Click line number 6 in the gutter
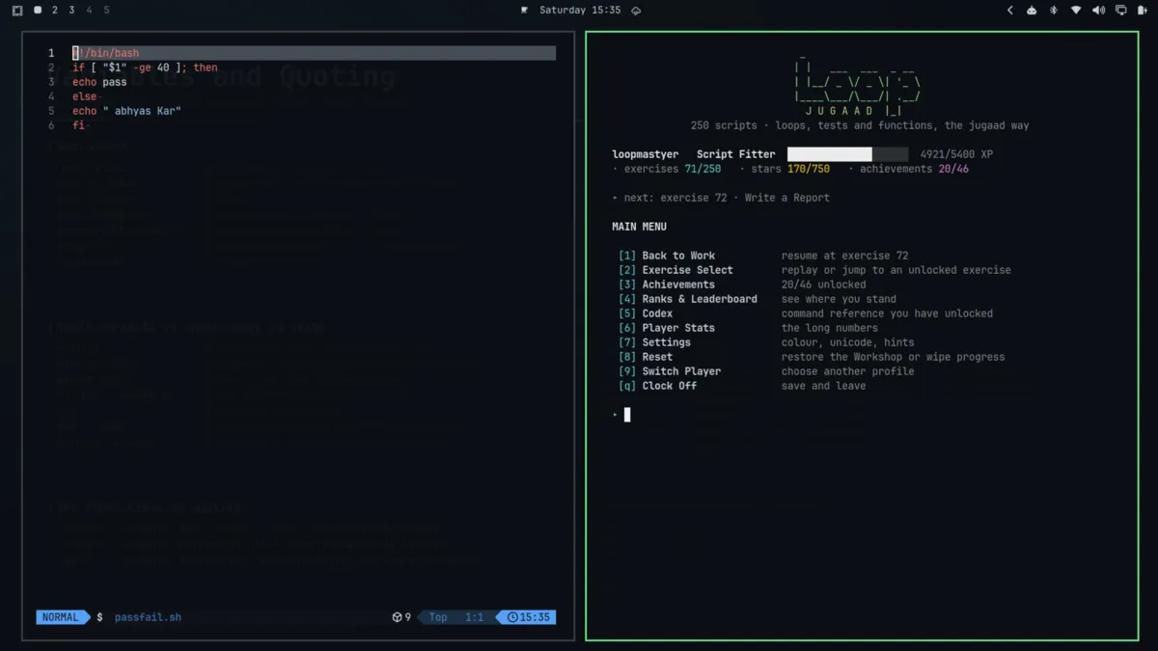The image size is (1158, 651). coord(51,125)
